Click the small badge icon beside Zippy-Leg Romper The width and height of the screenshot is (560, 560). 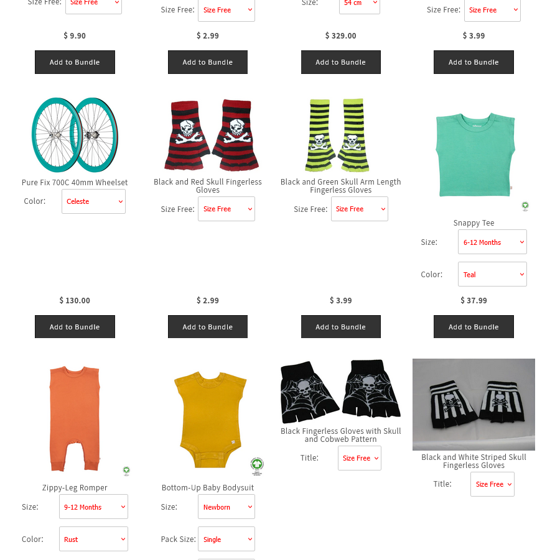click(126, 470)
